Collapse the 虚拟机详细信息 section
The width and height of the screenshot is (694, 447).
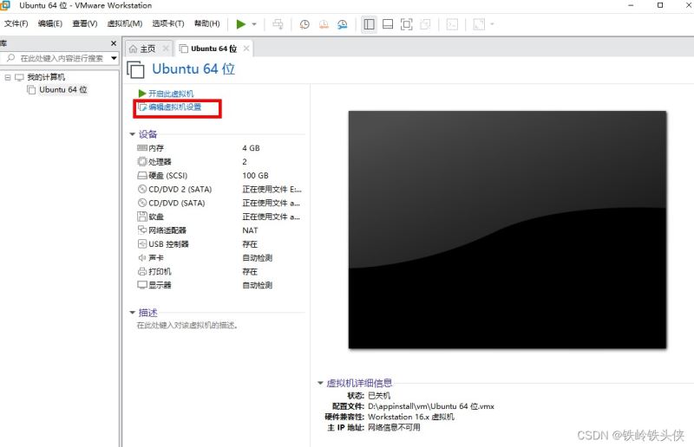point(320,383)
